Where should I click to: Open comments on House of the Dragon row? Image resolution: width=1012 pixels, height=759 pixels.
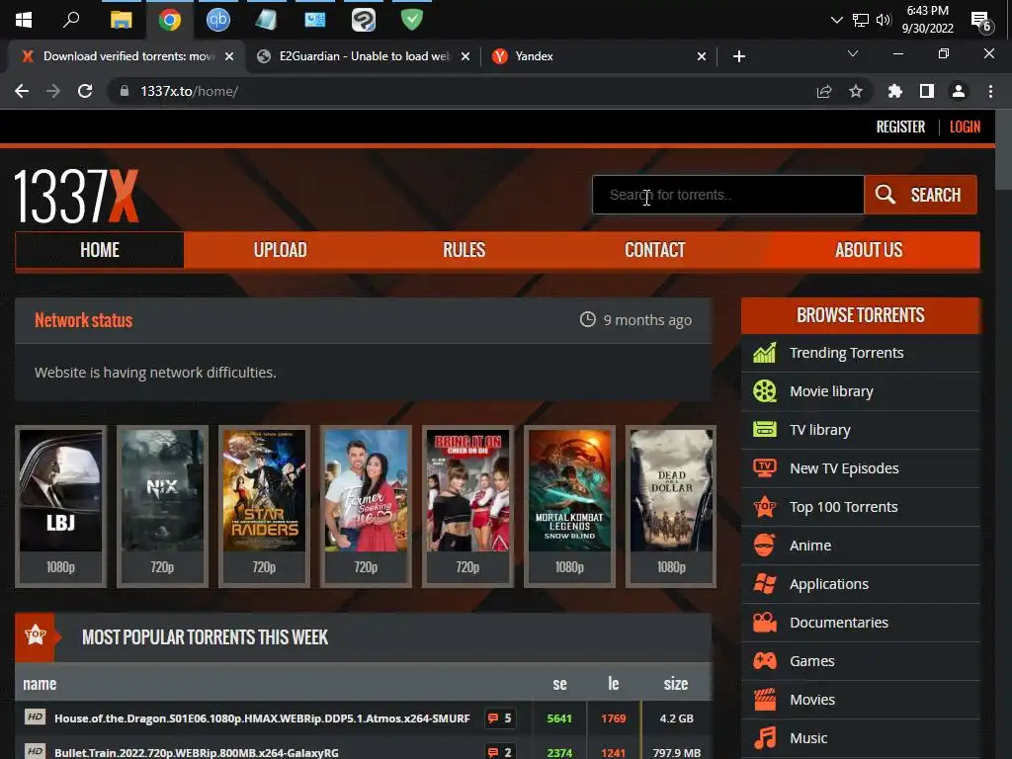click(x=499, y=718)
